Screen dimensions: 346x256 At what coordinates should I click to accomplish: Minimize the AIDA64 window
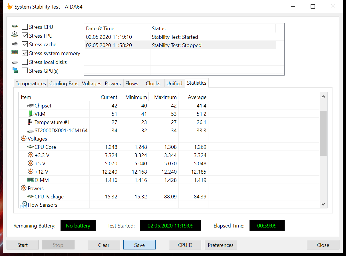293,7
